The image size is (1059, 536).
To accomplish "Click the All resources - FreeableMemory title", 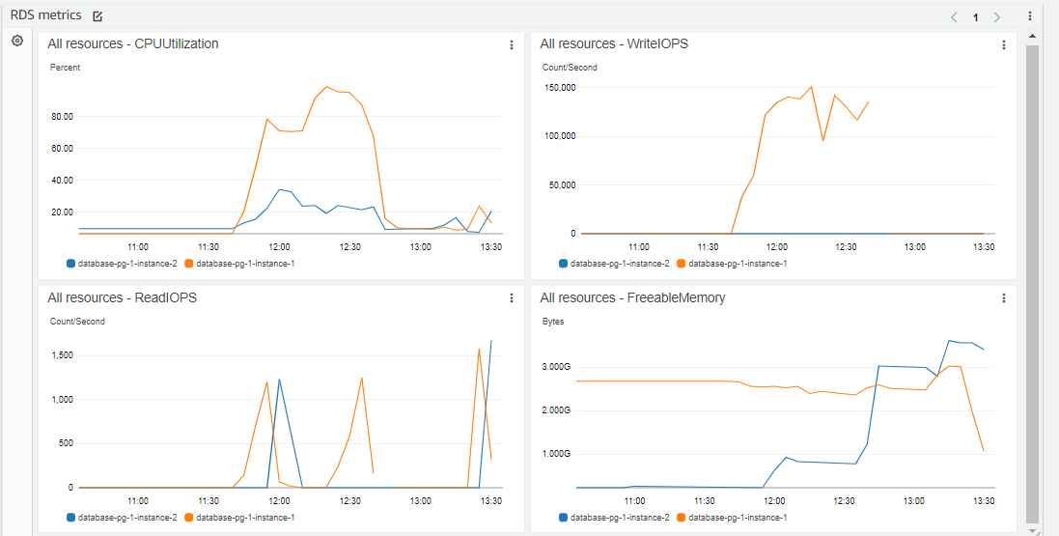I will (x=633, y=298).
